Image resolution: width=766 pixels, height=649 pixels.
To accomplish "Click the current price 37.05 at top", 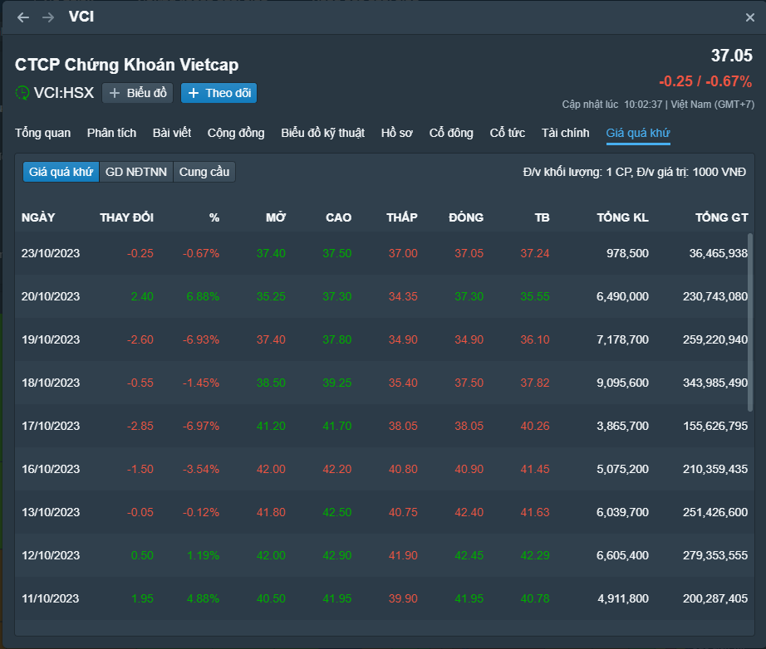I will pos(731,56).
